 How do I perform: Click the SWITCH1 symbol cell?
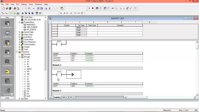(62, 58)
